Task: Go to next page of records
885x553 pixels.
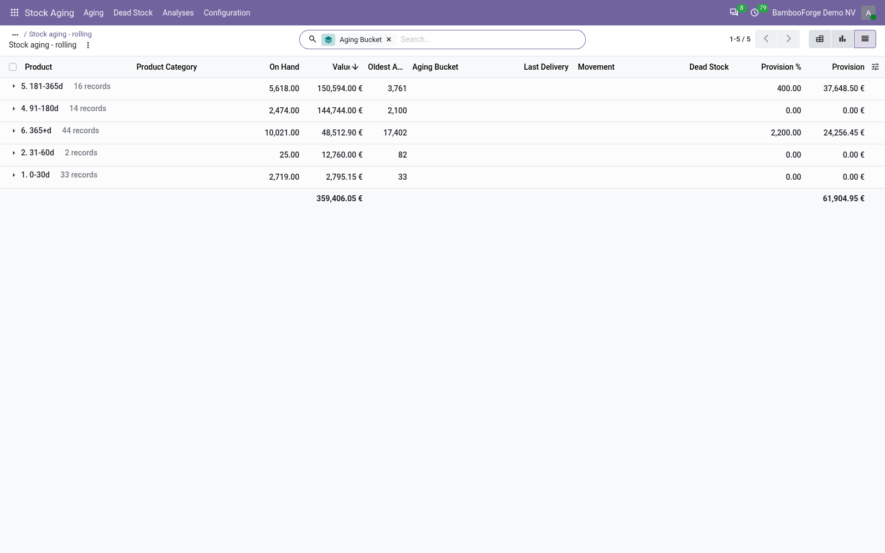Action: point(789,39)
